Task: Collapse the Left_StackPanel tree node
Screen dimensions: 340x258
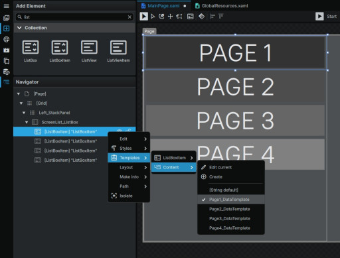Action: (24, 113)
